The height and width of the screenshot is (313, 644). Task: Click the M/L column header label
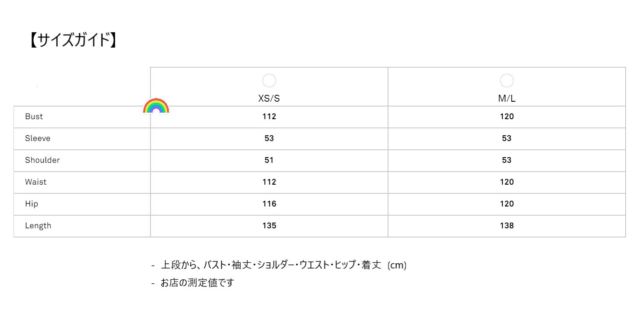pos(507,99)
